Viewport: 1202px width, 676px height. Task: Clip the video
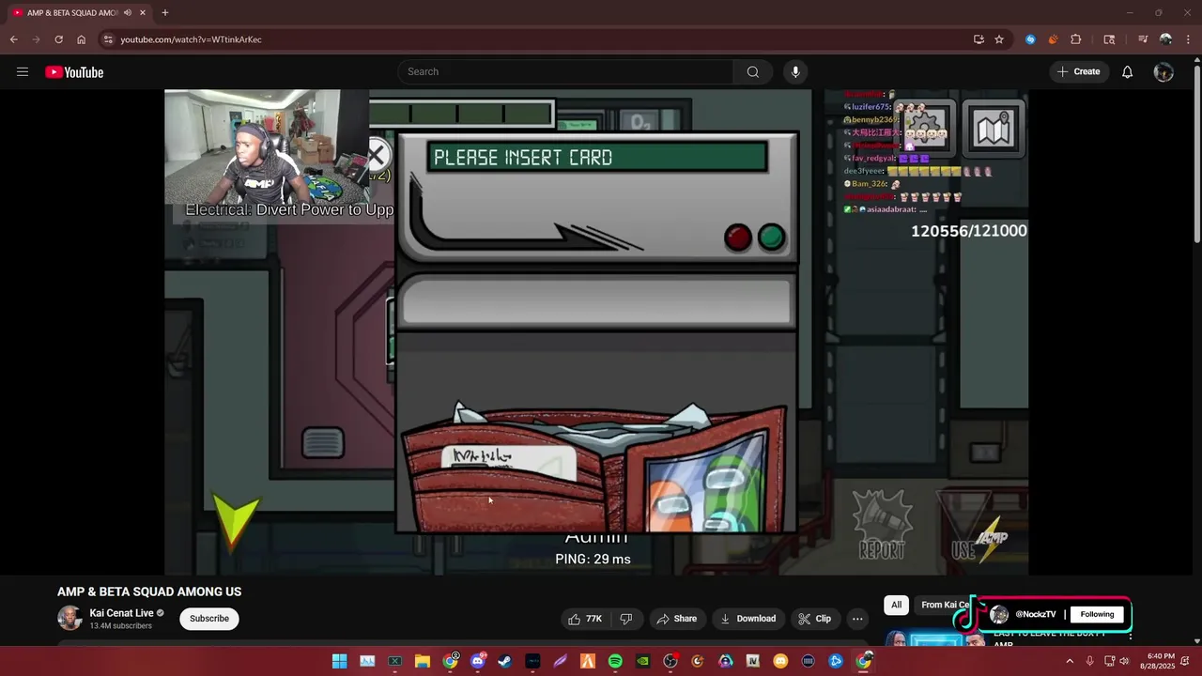point(815,619)
